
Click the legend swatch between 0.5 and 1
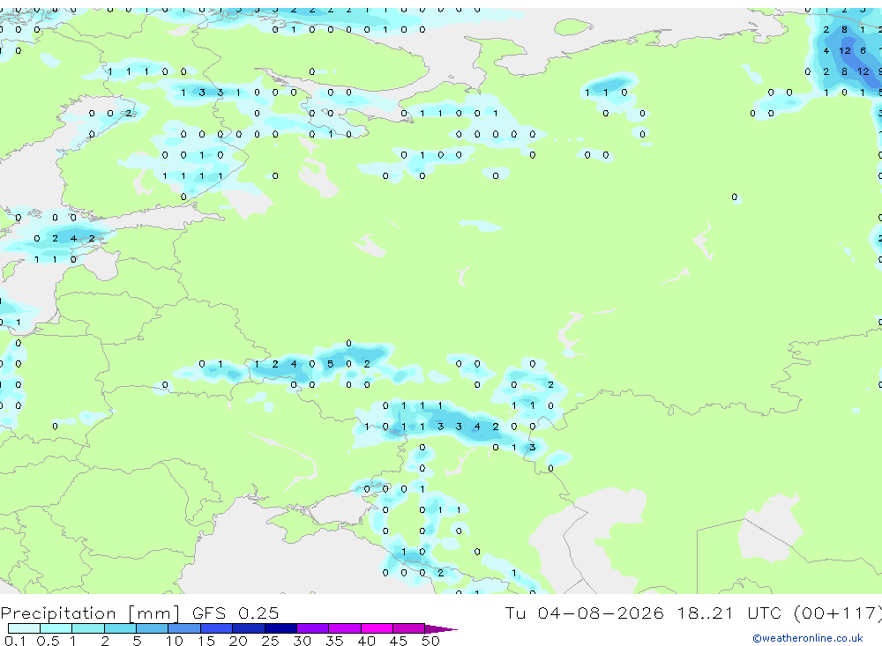coord(56,628)
